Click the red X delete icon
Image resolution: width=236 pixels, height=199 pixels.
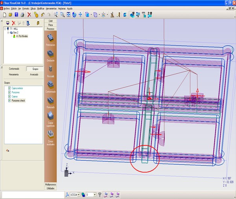(29, 15)
